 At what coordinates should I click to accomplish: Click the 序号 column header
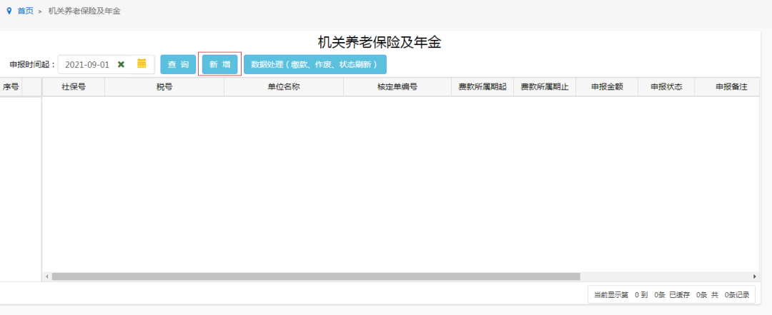point(11,87)
